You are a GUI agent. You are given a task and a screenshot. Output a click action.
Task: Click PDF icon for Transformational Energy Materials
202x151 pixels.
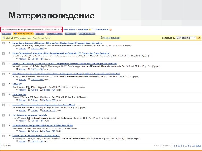pyautogui.click(x=41, y=131)
